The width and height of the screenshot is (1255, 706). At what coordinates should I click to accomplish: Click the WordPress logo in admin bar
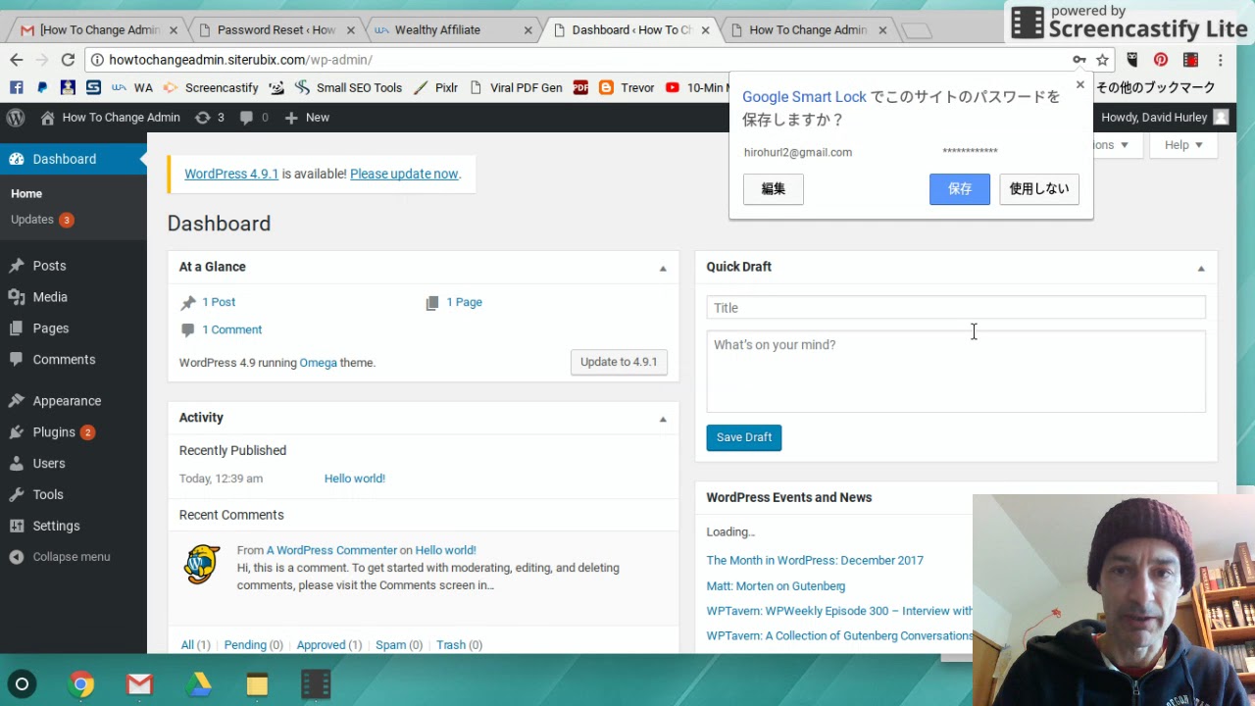[16, 118]
